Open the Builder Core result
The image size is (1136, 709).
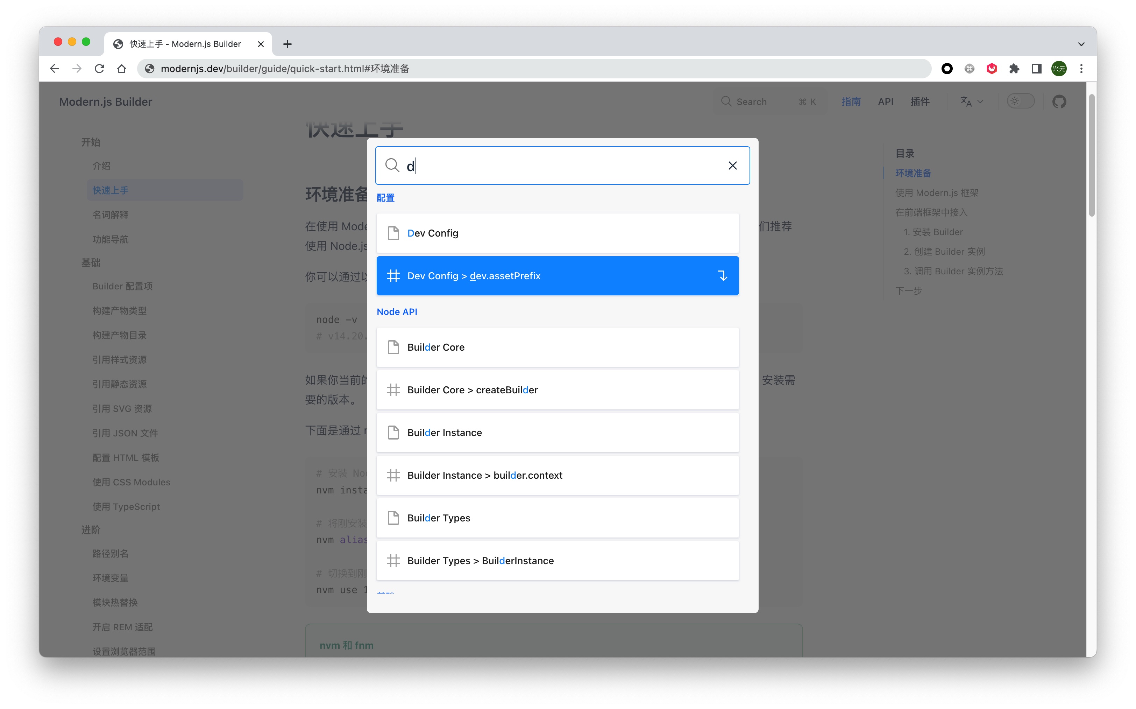click(x=558, y=347)
